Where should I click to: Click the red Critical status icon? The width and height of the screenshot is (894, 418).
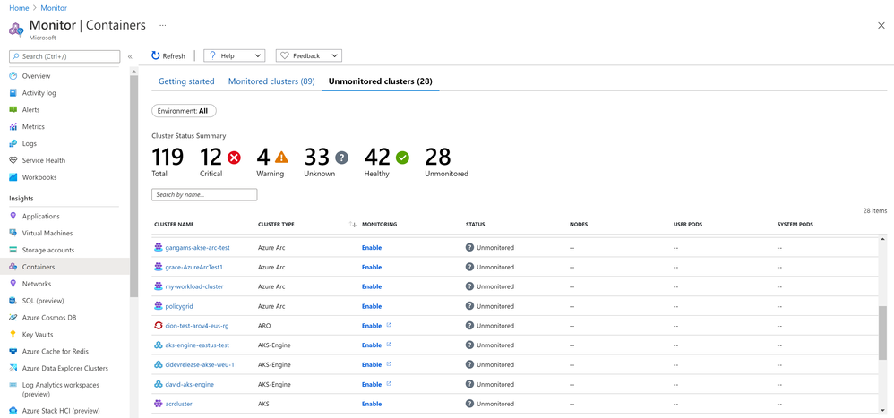tap(234, 158)
